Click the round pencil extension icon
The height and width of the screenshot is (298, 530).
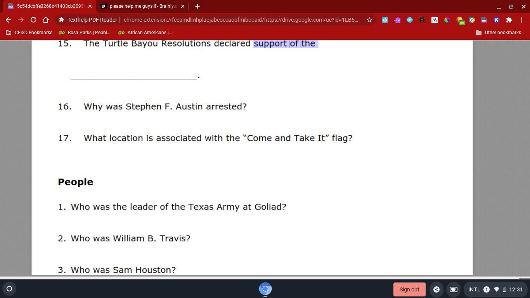click(472, 20)
